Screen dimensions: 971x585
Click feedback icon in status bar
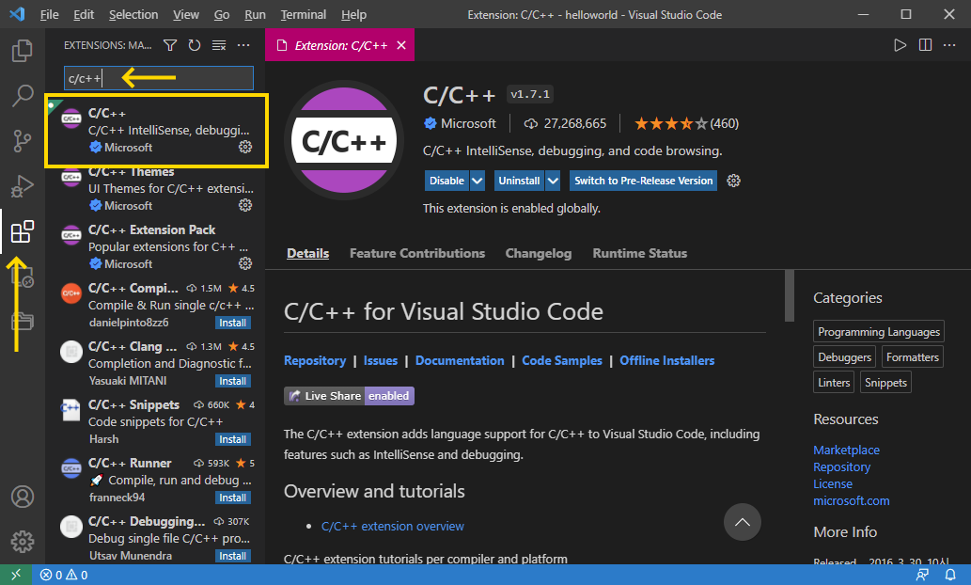pos(922,575)
